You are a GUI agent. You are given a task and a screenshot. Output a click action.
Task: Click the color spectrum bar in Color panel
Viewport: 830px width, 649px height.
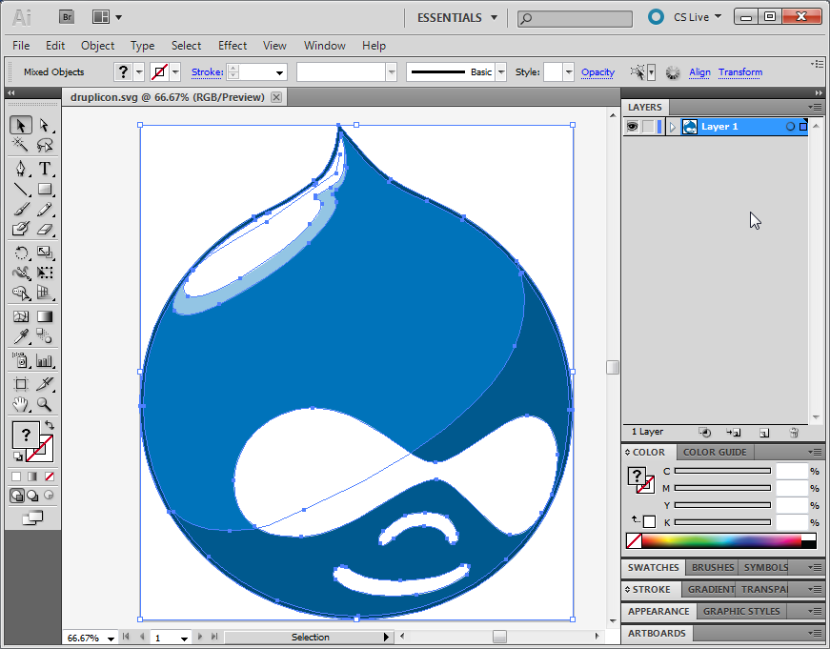coord(720,541)
